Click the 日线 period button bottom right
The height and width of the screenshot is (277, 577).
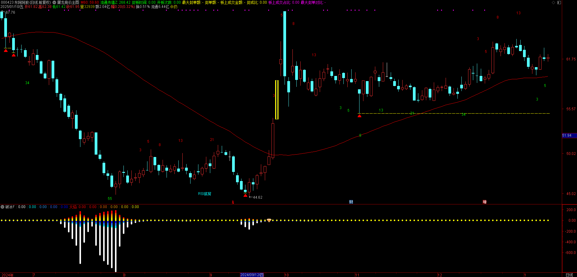tap(569, 275)
